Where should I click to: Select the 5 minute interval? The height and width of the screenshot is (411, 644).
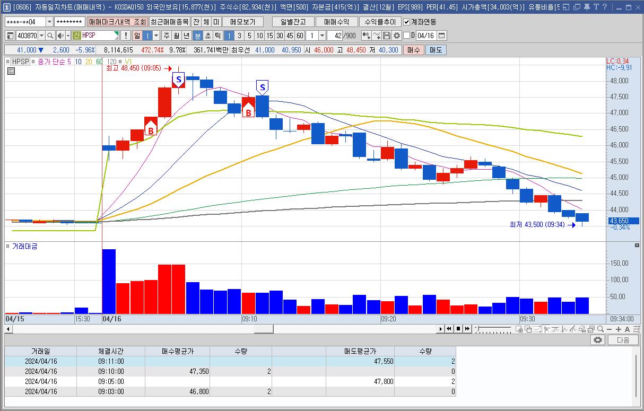tap(249, 36)
